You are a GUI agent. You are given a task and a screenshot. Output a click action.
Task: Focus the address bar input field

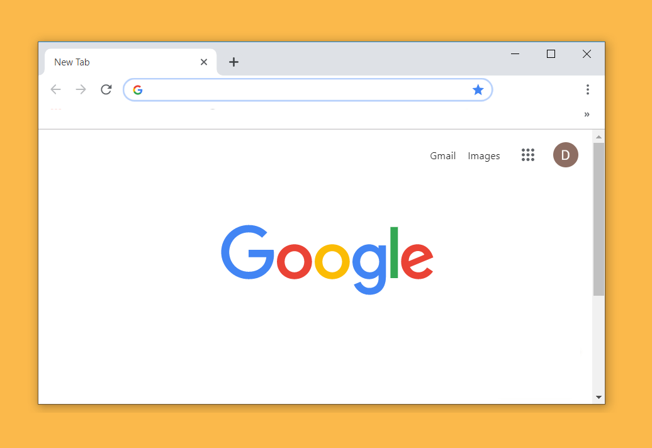tap(308, 90)
